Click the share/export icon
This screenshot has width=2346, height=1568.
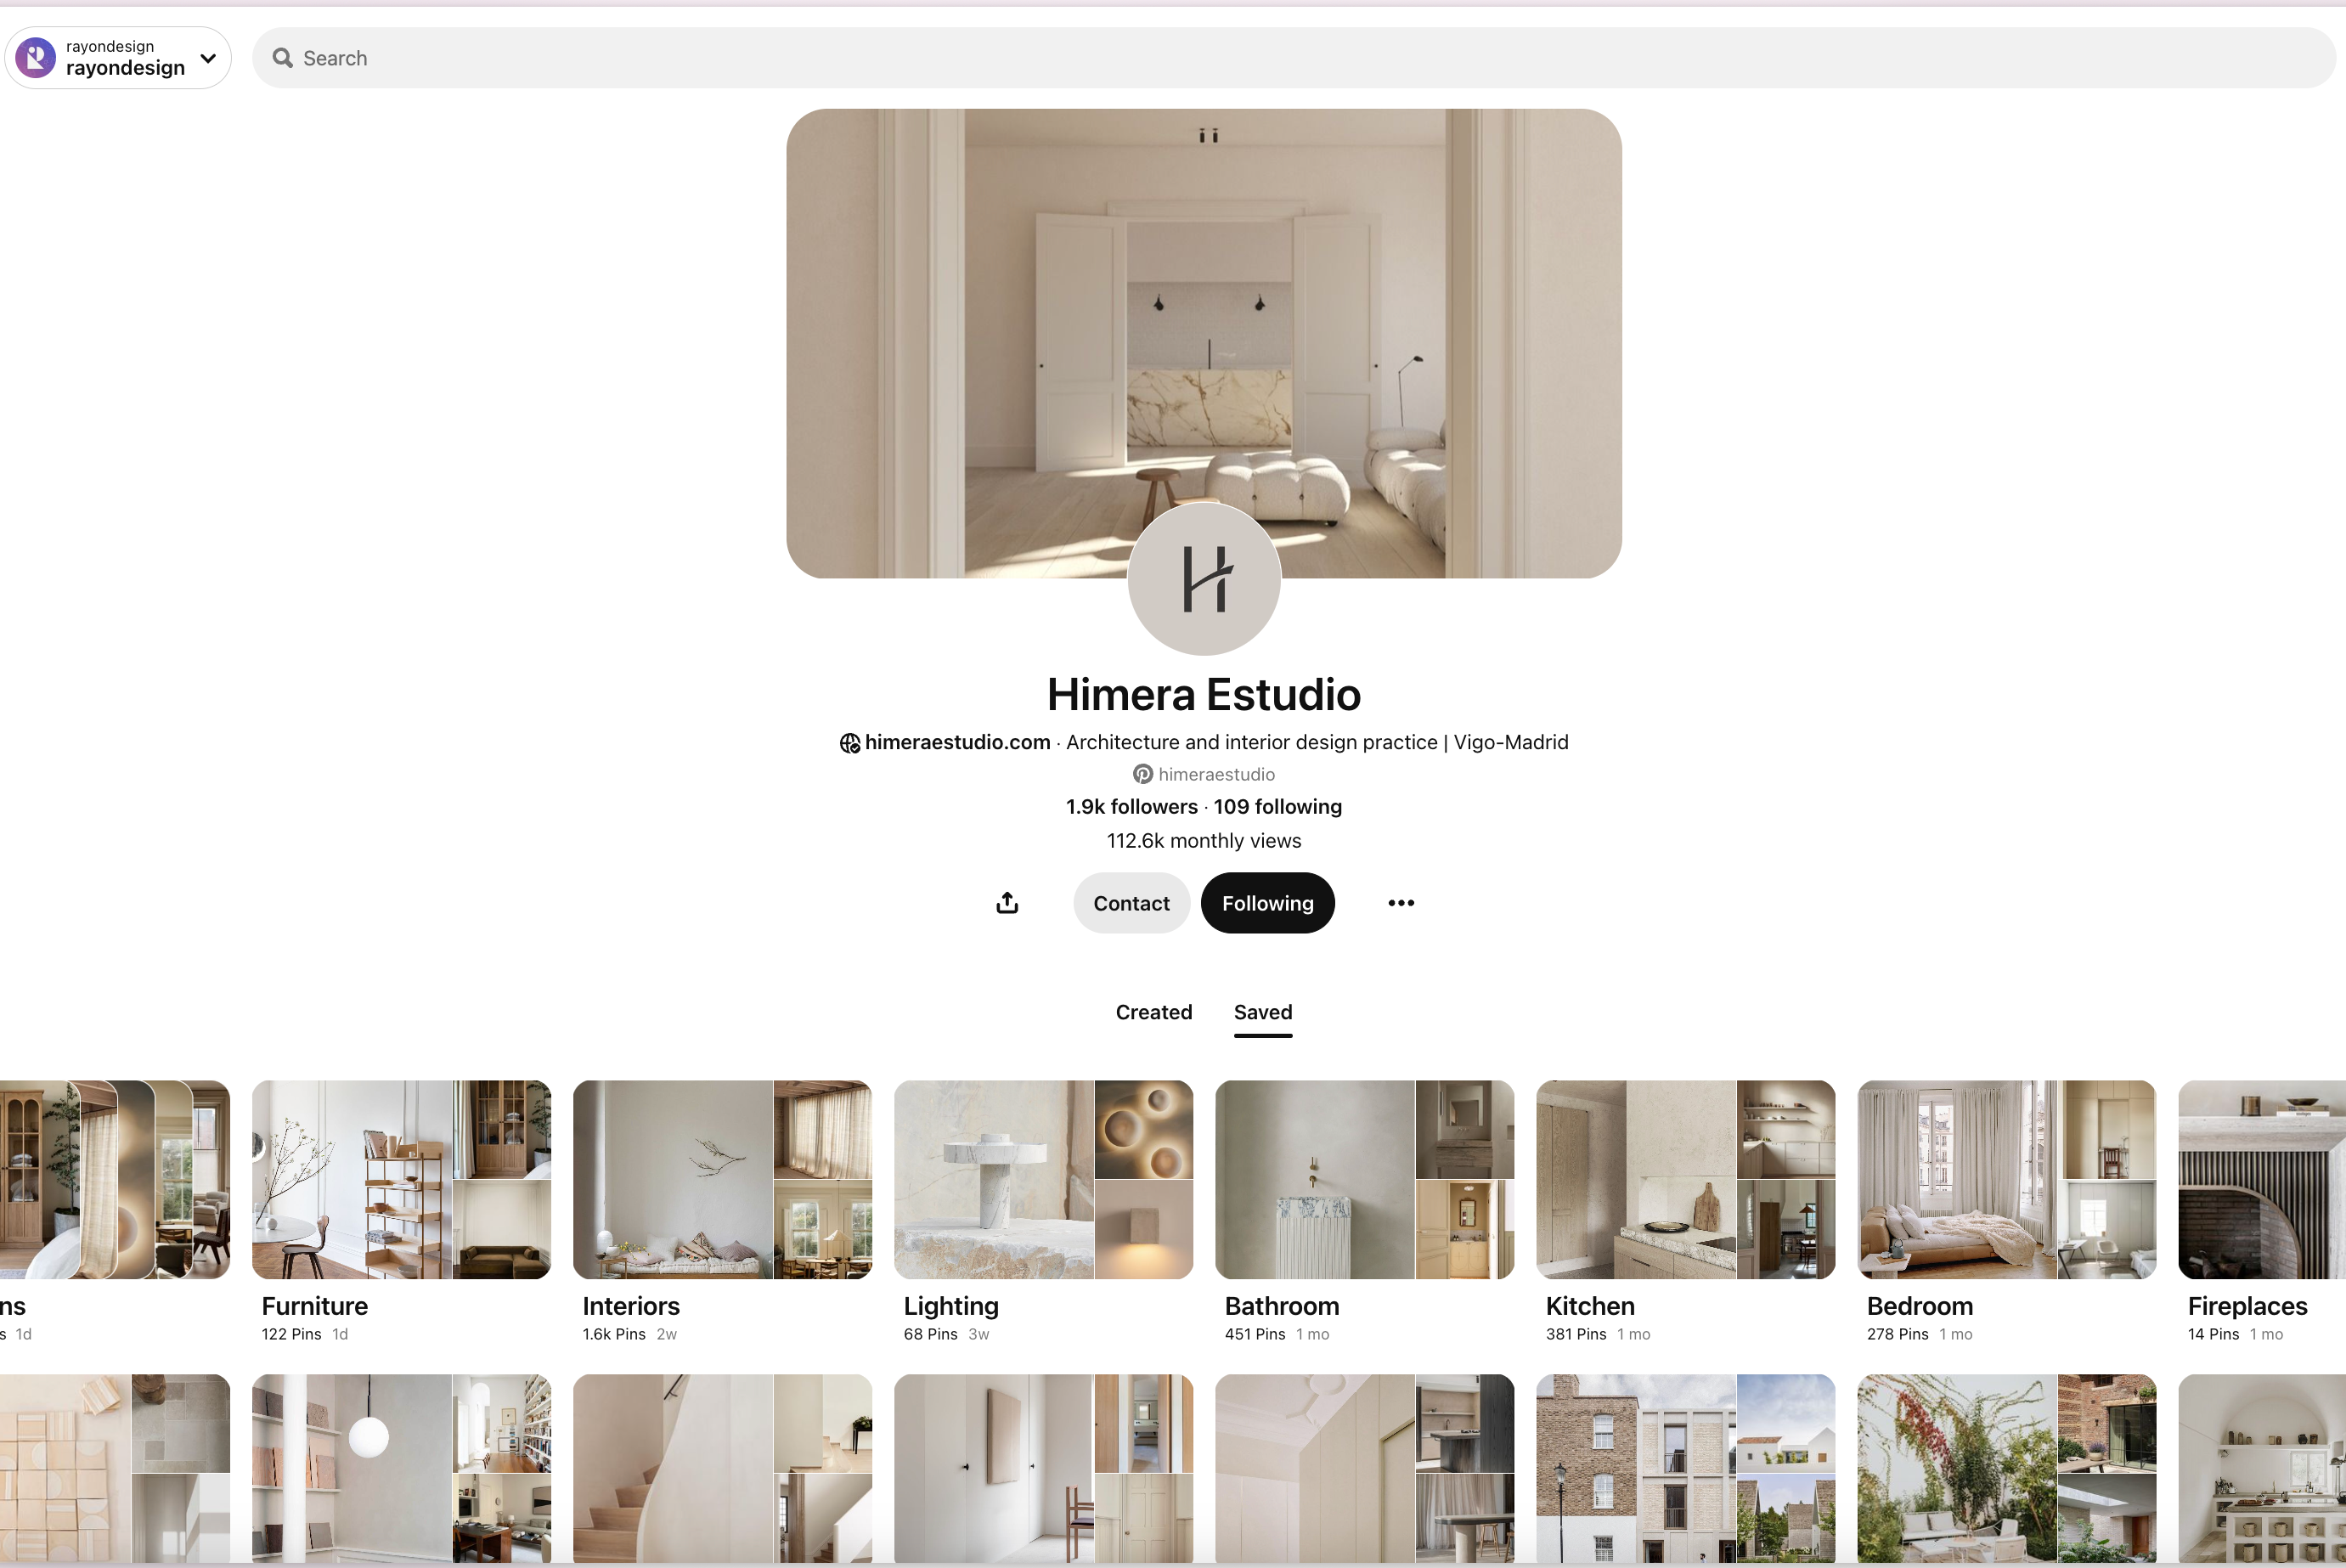click(1006, 901)
